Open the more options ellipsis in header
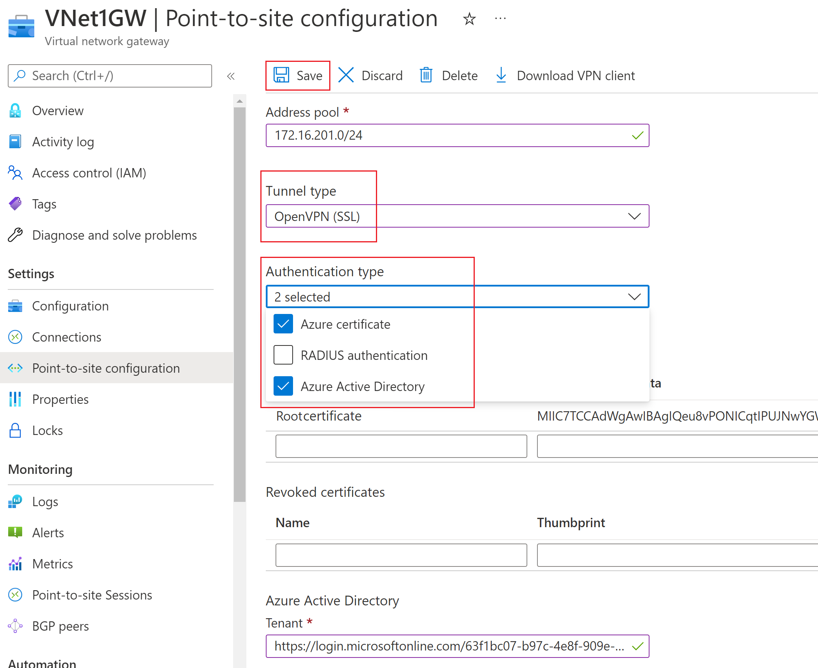The image size is (818, 668). (500, 18)
